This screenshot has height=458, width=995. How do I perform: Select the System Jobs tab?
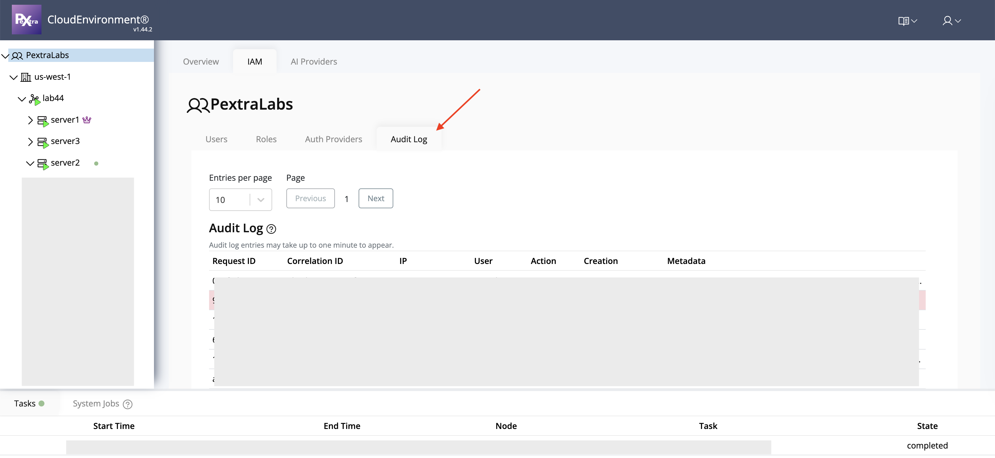[96, 403]
